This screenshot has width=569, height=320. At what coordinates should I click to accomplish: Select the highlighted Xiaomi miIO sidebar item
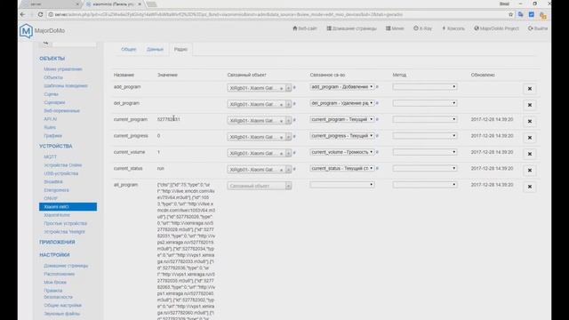[x=68, y=207]
